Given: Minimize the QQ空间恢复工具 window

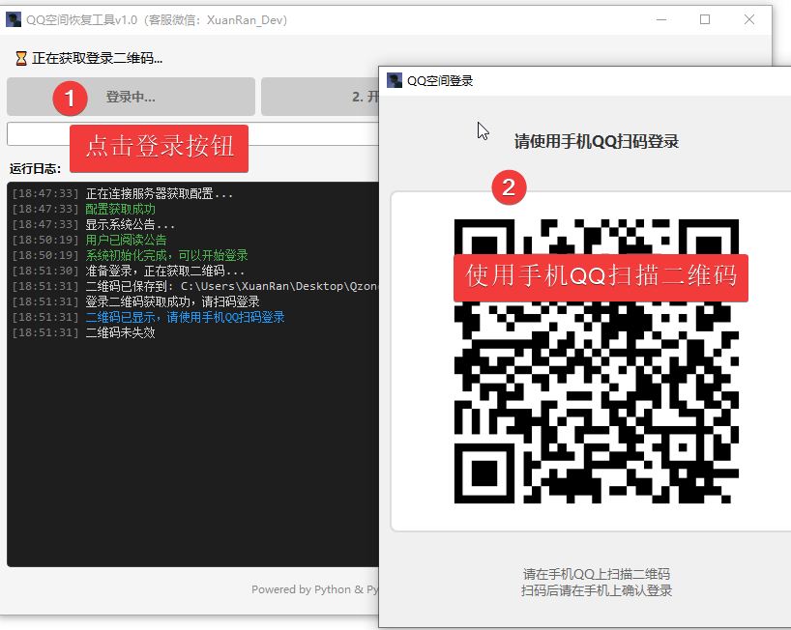Looking at the screenshot, I should pos(661,20).
